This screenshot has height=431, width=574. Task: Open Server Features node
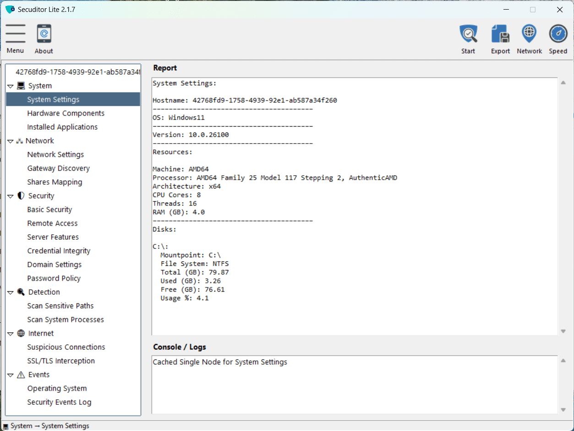tap(53, 237)
